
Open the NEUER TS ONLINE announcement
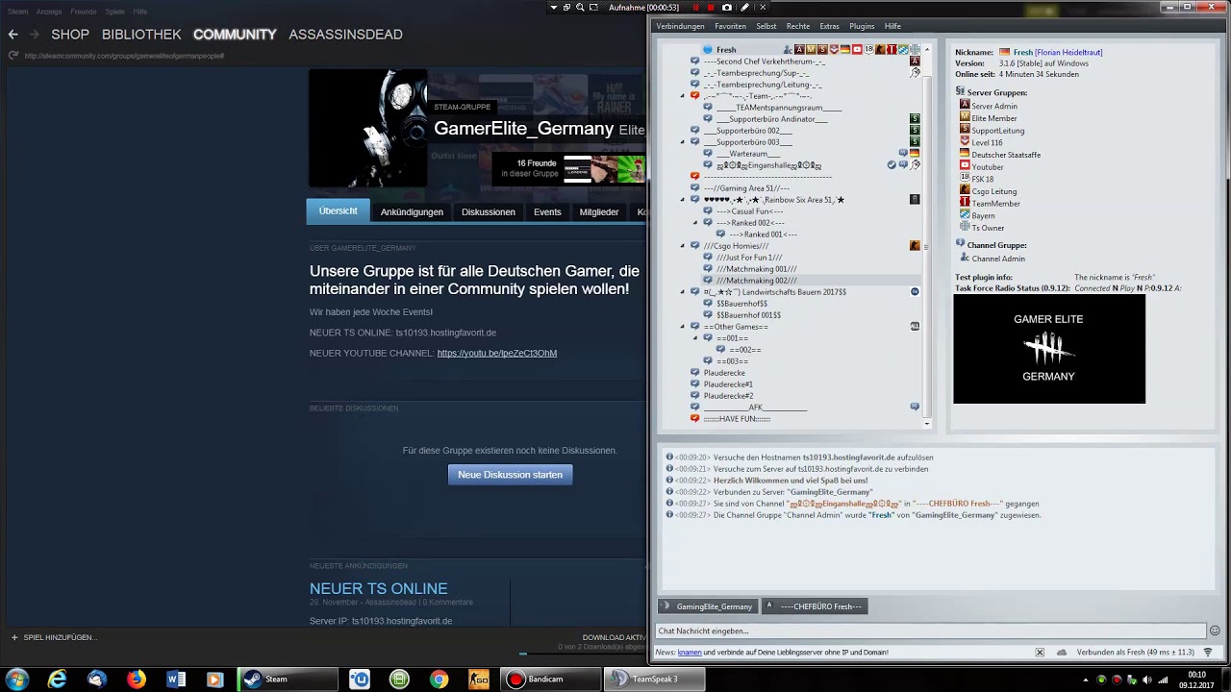[378, 588]
